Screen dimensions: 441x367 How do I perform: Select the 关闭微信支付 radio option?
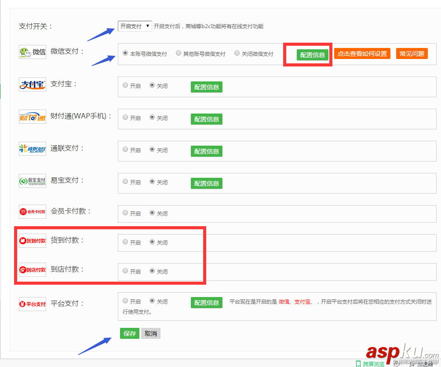tap(237, 52)
